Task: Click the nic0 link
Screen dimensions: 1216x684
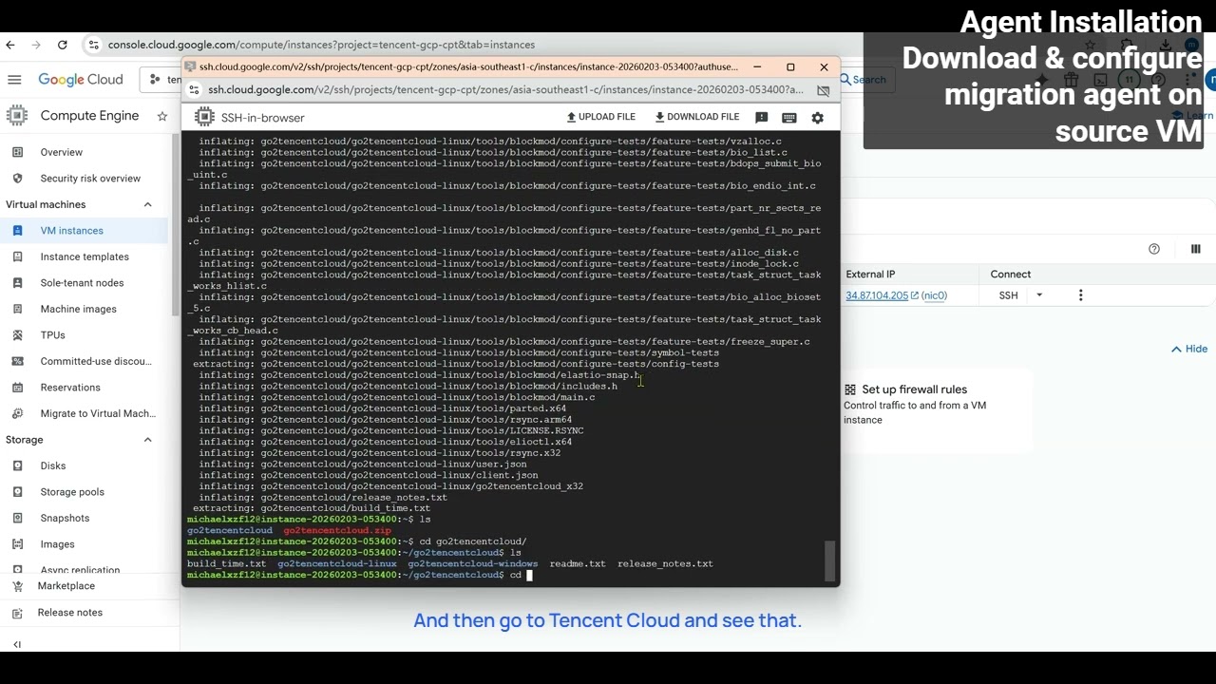Action: (x=935, y=295)
